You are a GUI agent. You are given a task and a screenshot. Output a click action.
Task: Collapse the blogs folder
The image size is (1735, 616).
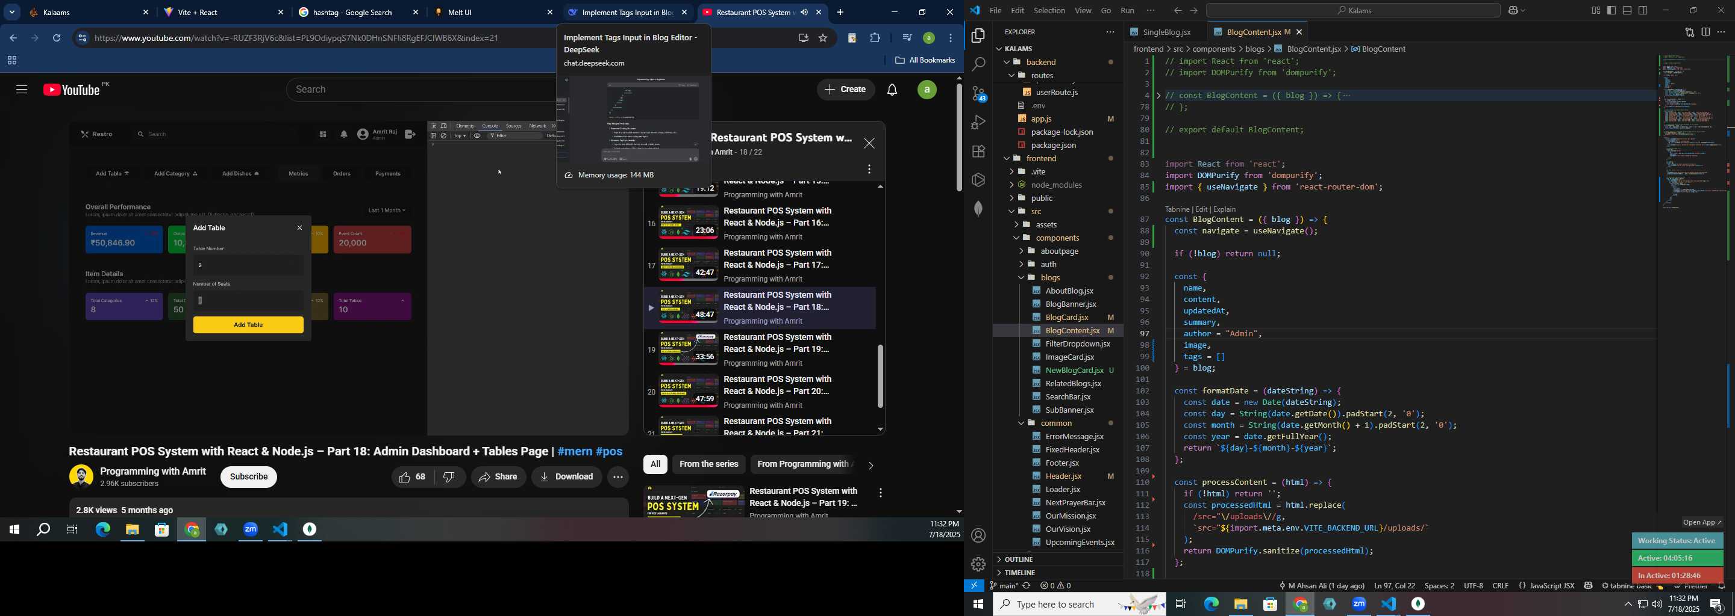point(1021,278)
